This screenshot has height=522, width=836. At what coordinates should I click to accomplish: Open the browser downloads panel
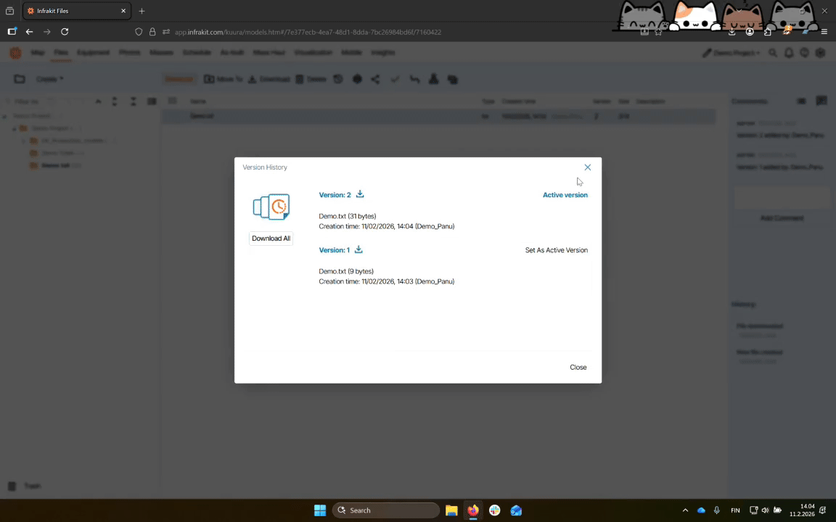click(731, 32)
